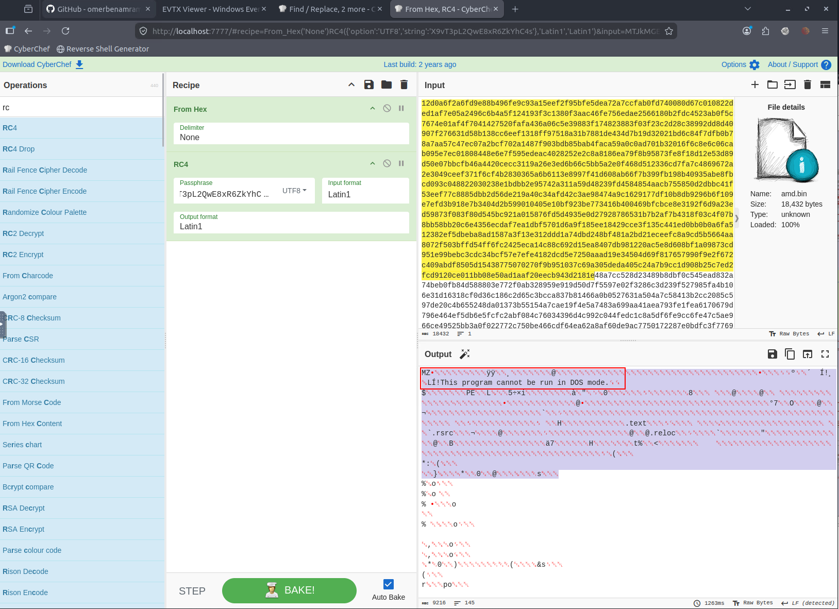Open the Input format Latin1 dropdown

[x=365, y=191]
